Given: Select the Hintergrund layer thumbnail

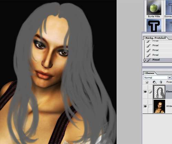Looking at the screenshot, I should pos(159,106).
